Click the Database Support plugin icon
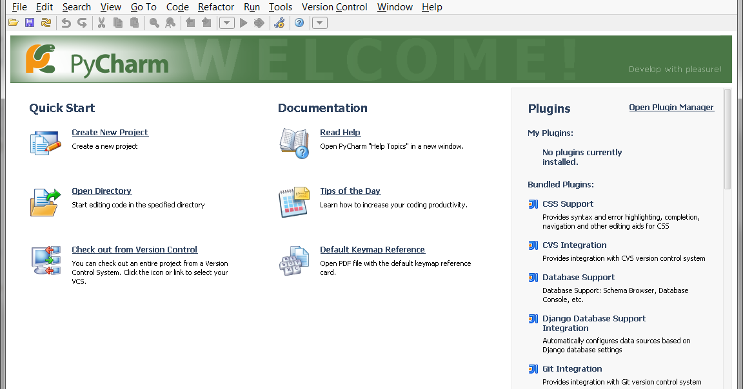The image size is (743, 389). 533,278
